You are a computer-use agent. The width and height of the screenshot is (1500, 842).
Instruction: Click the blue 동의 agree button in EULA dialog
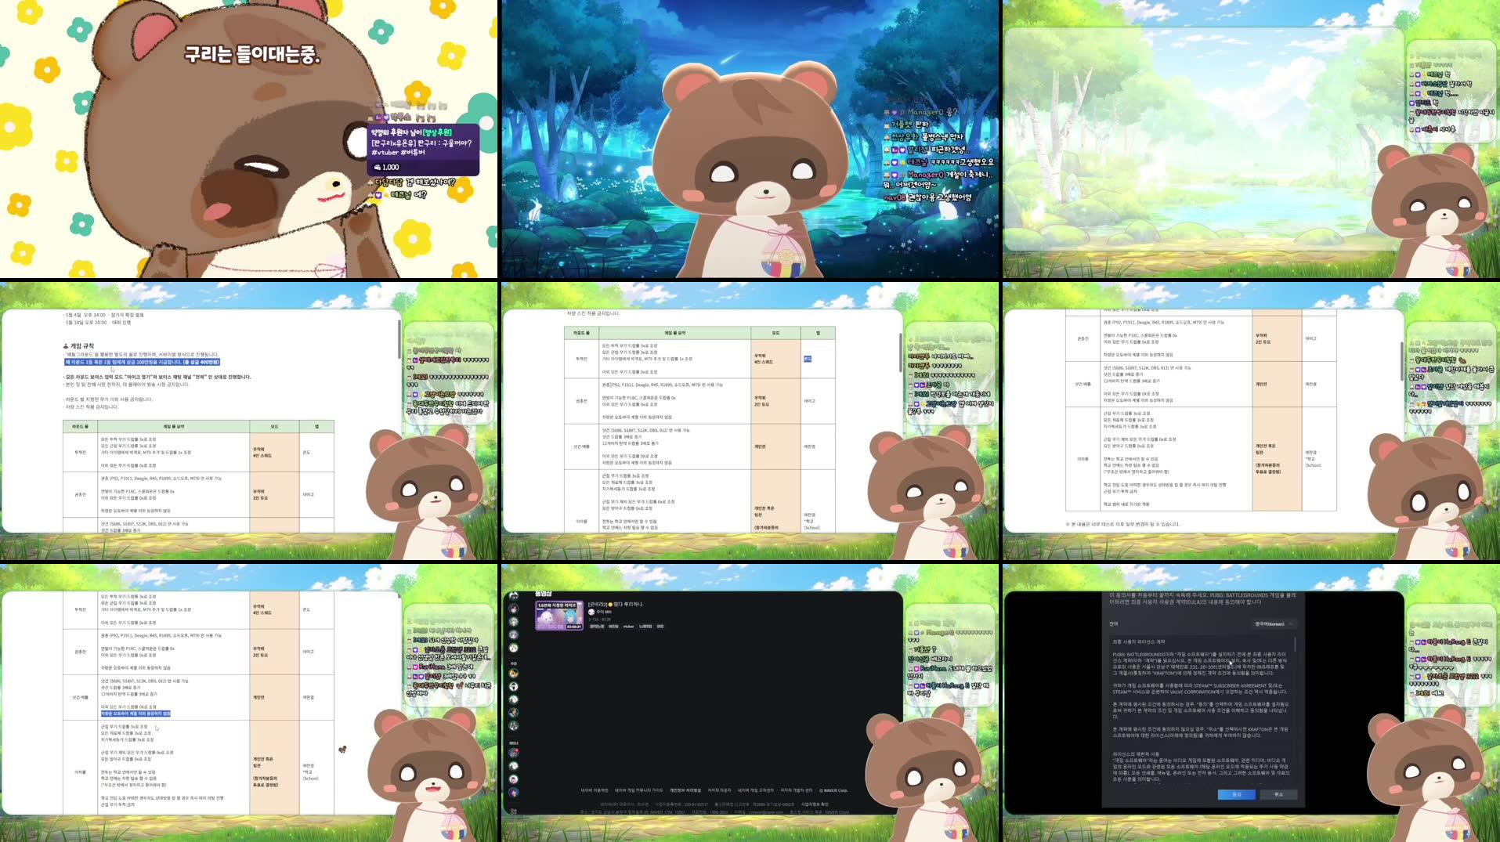(1236, 794)
